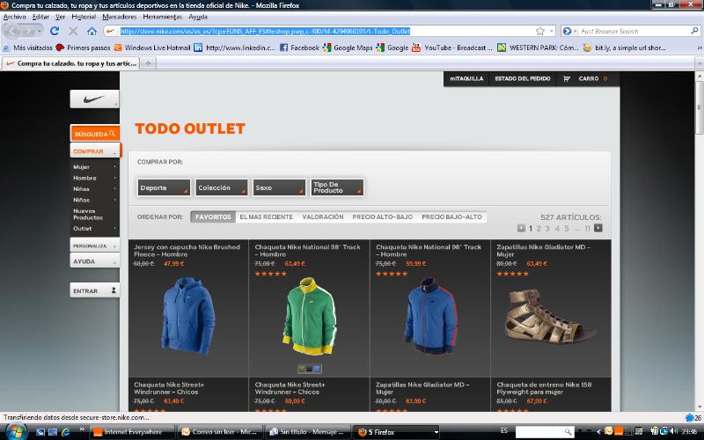The image size is (704, 440).
Task: Expand the Sexo filter dropdown
Action: pos(279,187)
